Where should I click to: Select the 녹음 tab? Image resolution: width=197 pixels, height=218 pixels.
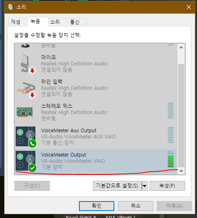[x=38, y=21]
